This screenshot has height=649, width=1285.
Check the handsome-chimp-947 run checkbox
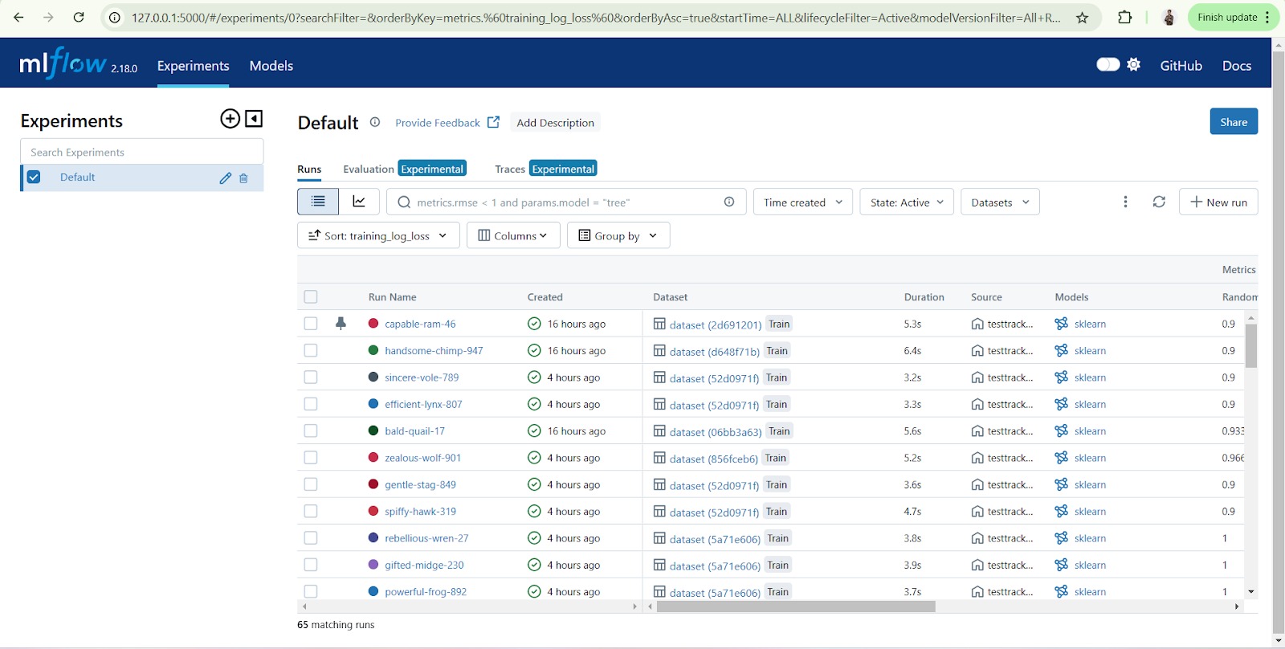click(x=311, y=350)
